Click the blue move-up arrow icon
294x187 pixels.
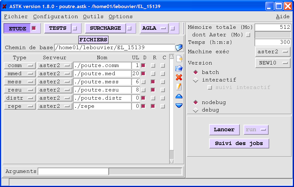179,96
